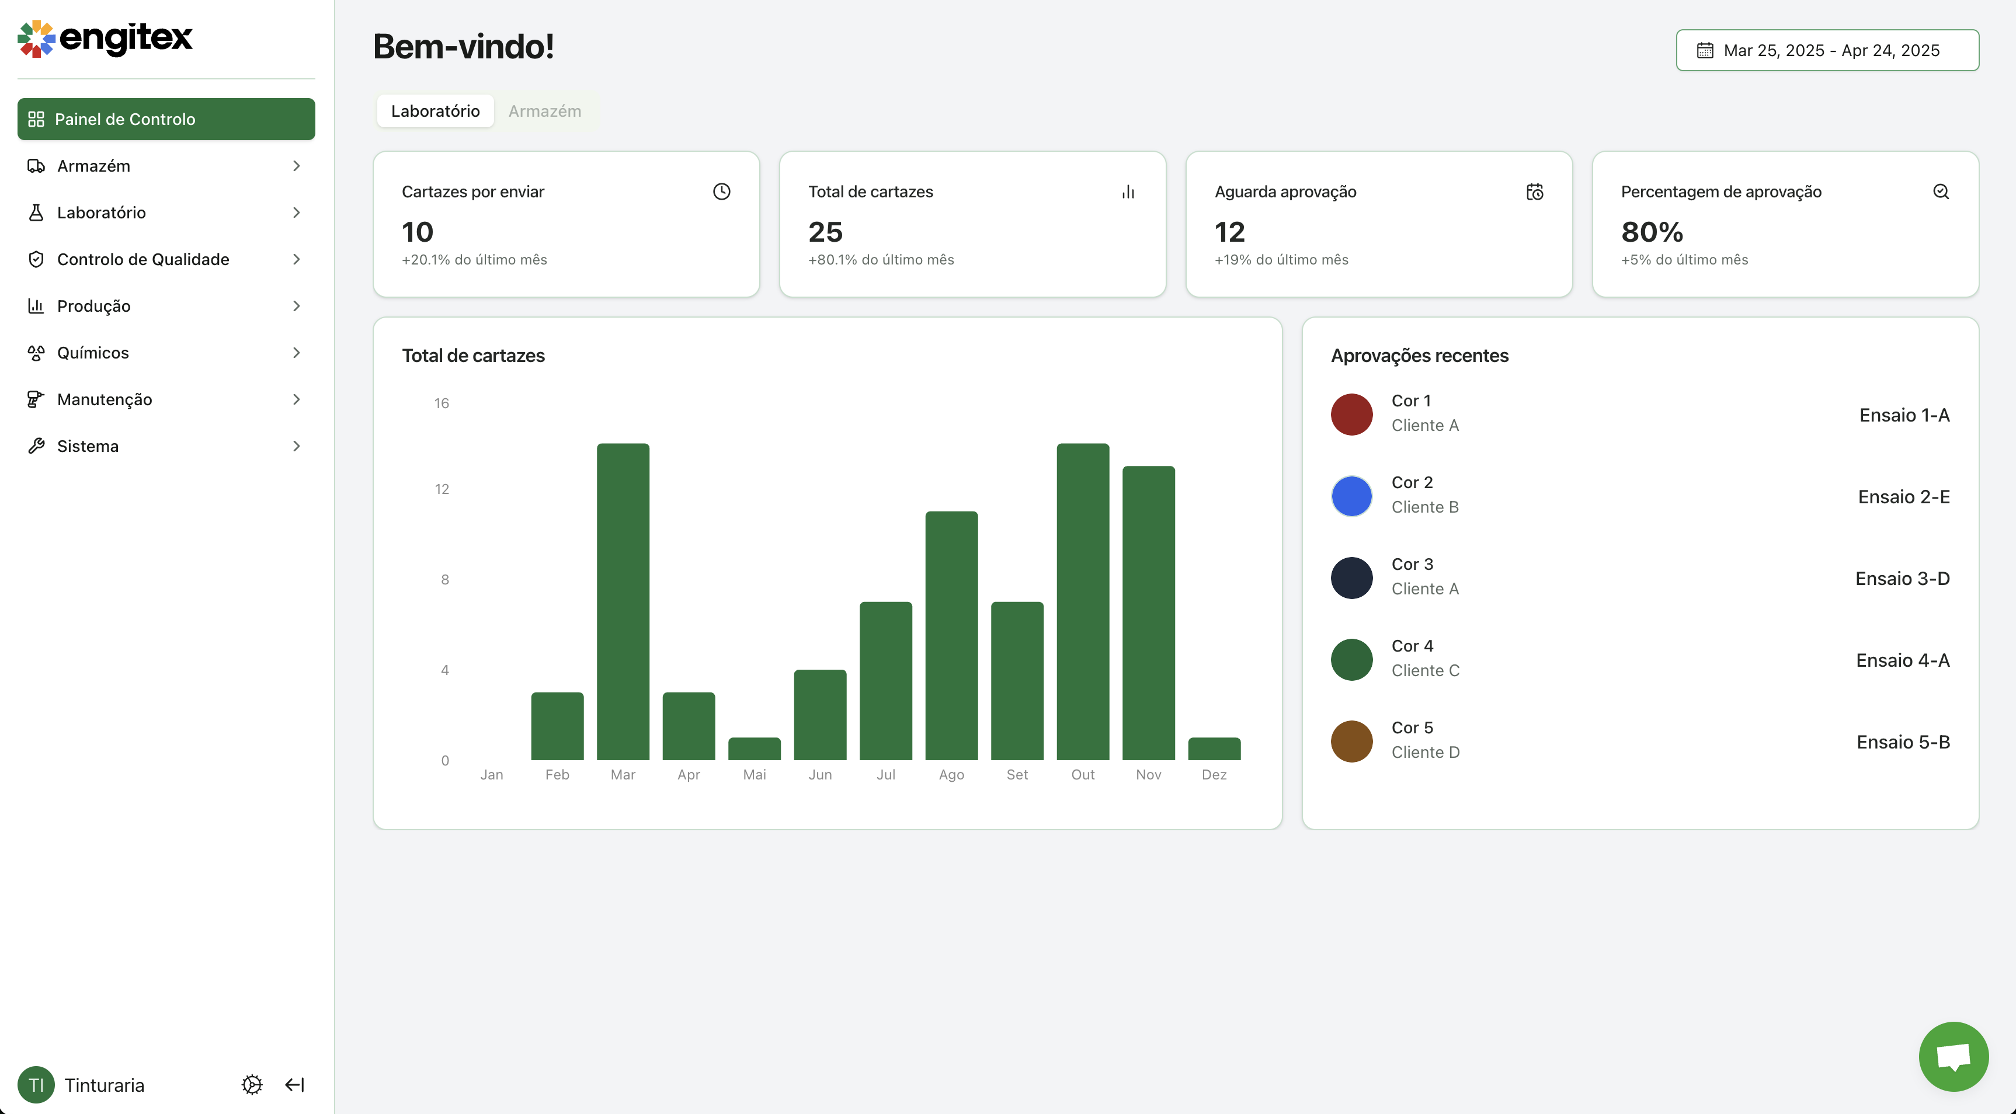Screen dimensions: 2016x1114
Task: Expand the Controlo de Qualidade section
Action: 296,259
